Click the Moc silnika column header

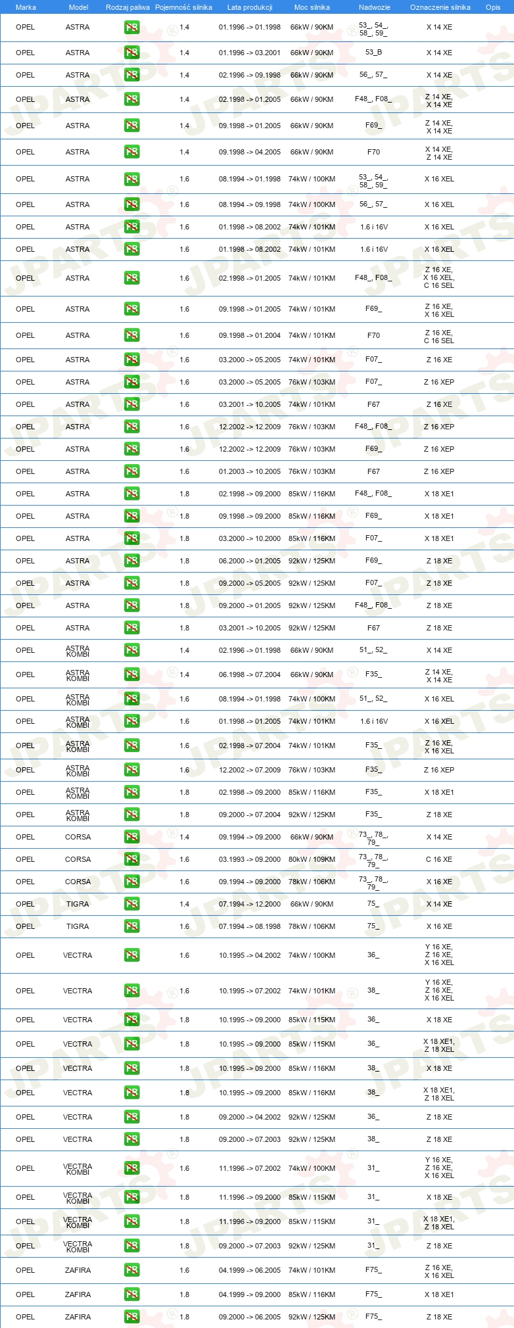pos(312,7)
